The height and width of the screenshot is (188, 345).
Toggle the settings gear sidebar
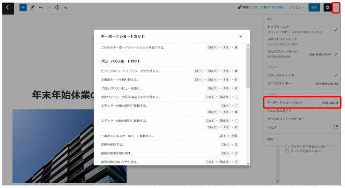[x=327, y=7]
